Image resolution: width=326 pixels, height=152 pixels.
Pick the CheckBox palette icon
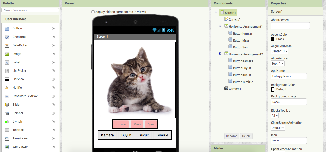(x=7, y=37)
